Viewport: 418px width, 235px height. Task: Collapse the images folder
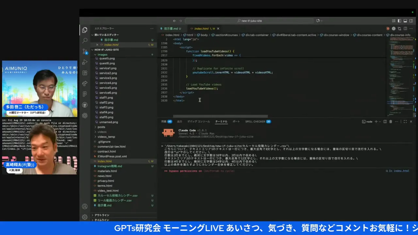[102, 55]
